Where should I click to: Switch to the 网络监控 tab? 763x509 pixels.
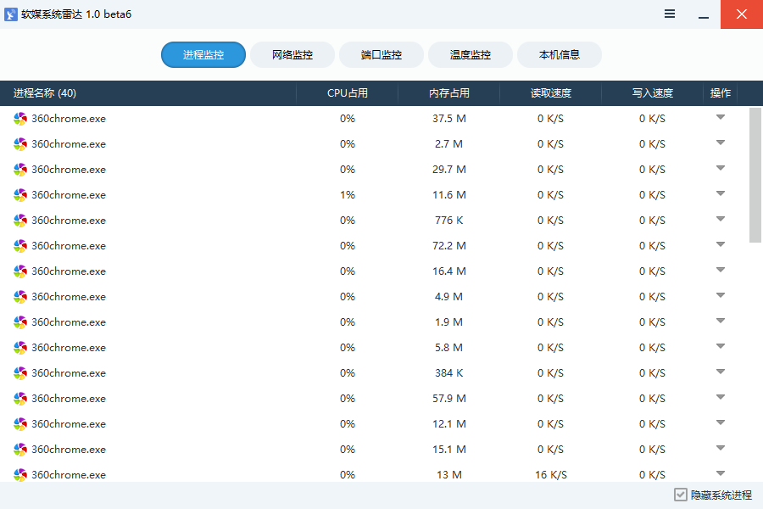[x=292, y=54]
